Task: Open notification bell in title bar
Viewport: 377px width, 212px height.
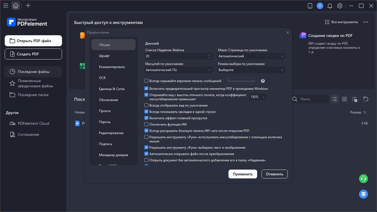Action: coord(330,6)
